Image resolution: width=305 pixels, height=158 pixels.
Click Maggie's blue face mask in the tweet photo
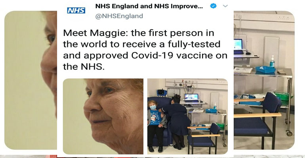(153, 107)
